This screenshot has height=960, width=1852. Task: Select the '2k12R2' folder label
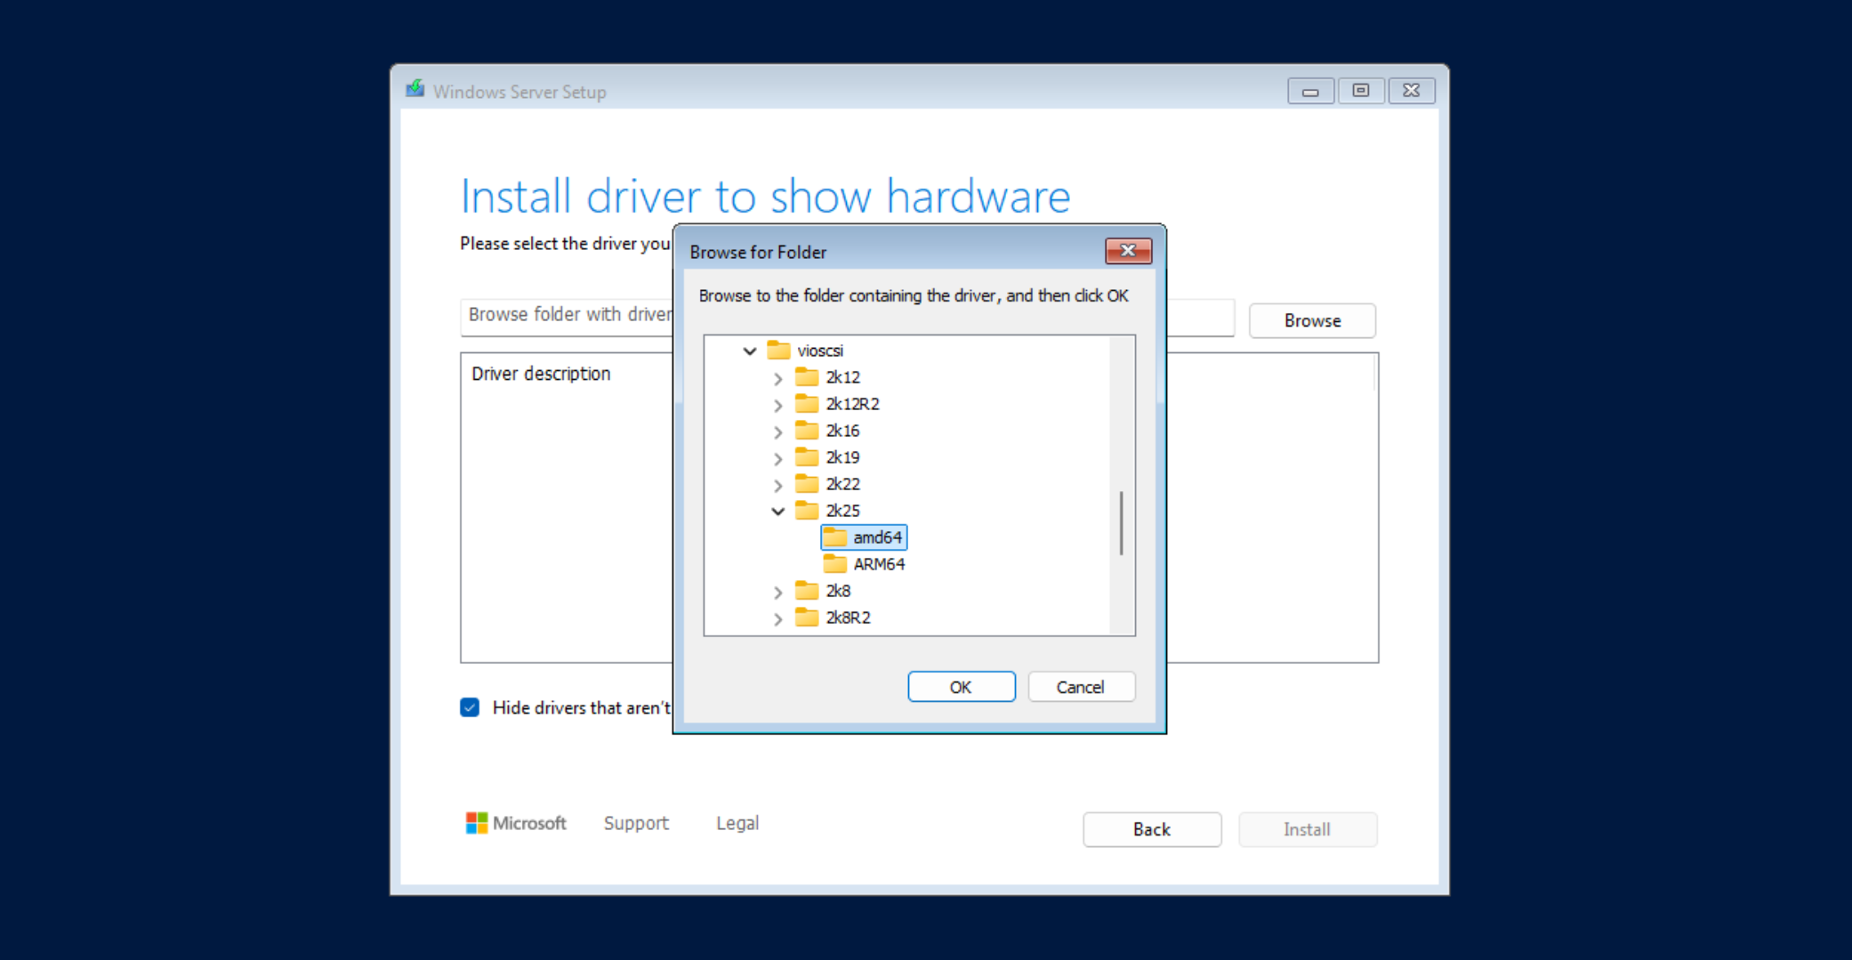[x=852, y=404]
